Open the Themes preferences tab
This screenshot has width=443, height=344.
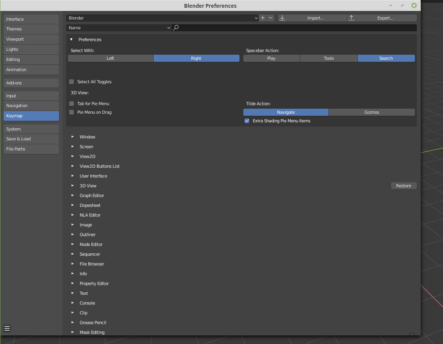tap(31, 29)
